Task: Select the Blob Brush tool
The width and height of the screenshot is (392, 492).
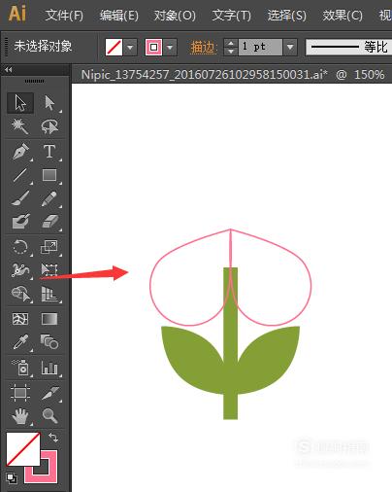Action: click(x=20, y=222)
